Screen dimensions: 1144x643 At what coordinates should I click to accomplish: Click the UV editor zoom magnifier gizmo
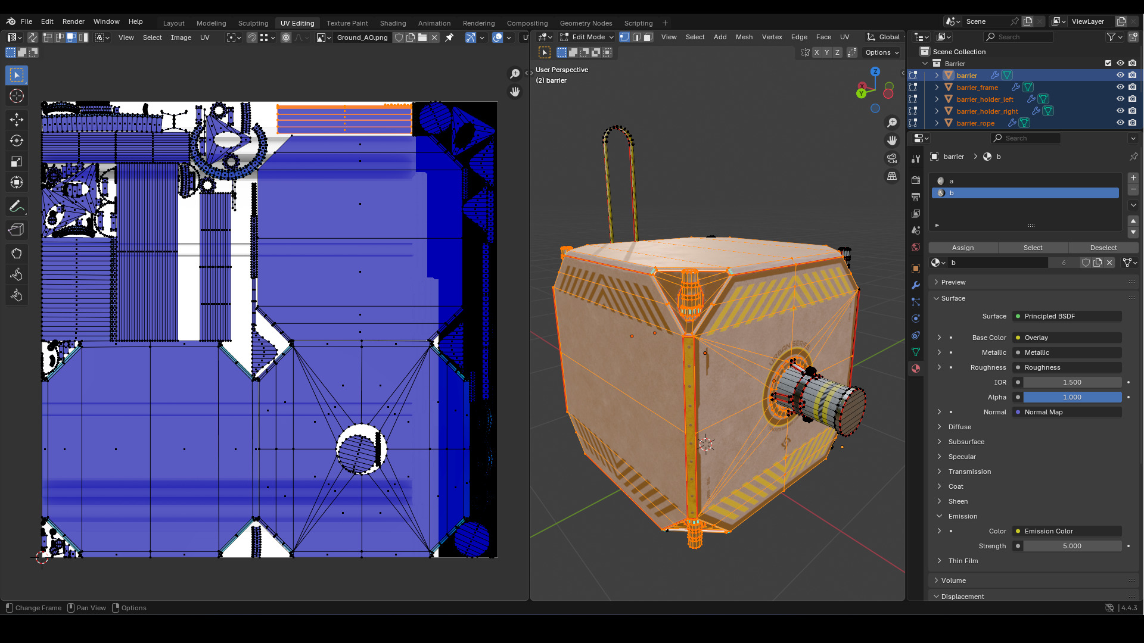point(515,74)
